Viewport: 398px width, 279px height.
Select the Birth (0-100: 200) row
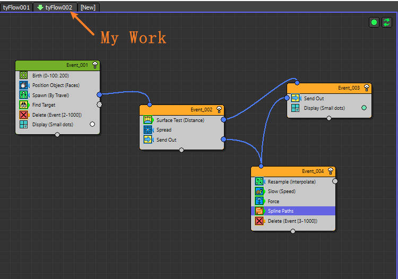(58, 75)
